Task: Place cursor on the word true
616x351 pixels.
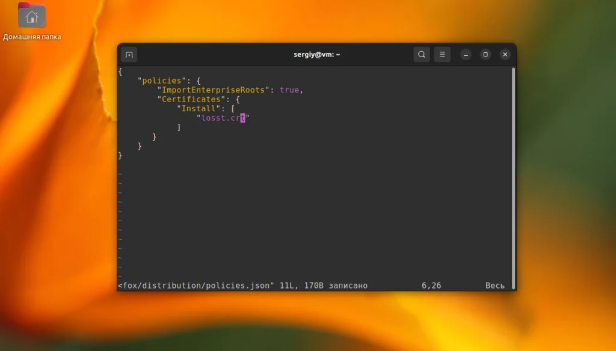Action: (x=289, y=90)
